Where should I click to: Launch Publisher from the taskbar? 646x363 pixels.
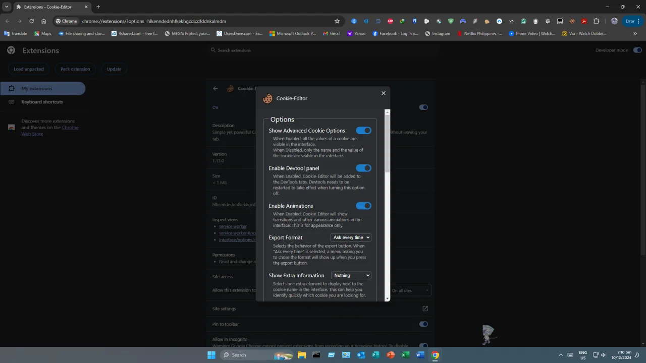pyautogui.click(x=375, y=355)
